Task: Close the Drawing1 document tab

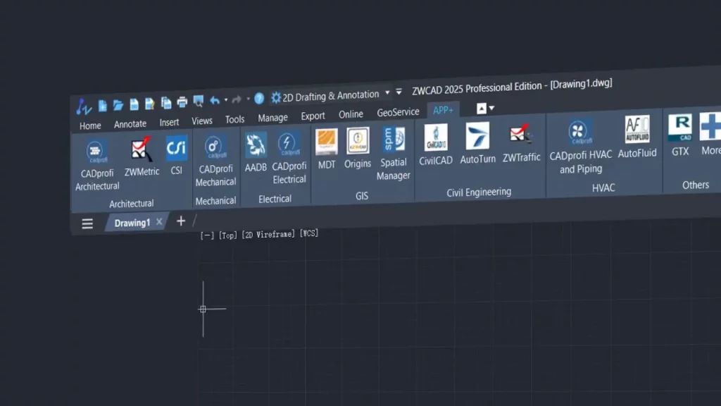Action: point(159,222)
